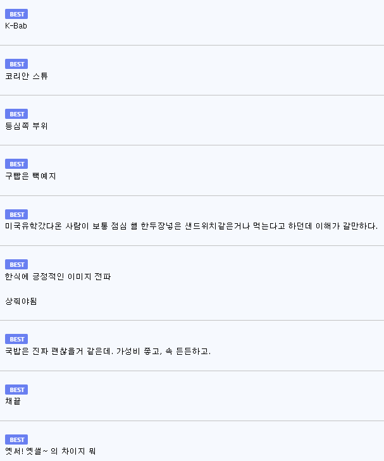Click the BEST badge above 채끝
The image size is (384, 461).
16,390
